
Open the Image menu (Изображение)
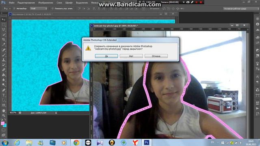45,3
